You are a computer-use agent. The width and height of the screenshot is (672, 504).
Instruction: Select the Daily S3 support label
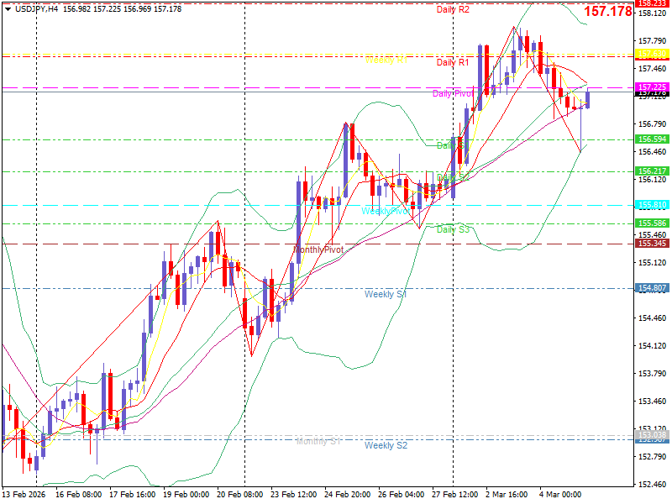point(453,228)
